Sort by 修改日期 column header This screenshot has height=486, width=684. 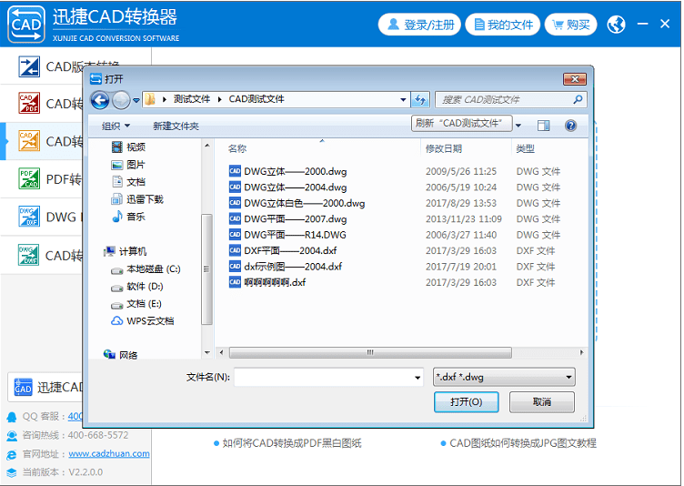pyautogui.click(x=444, y=149)
